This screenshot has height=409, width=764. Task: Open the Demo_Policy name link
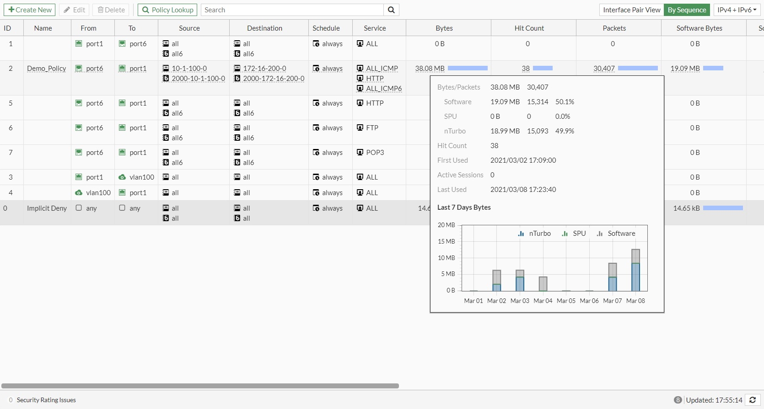tap(46, 69)
